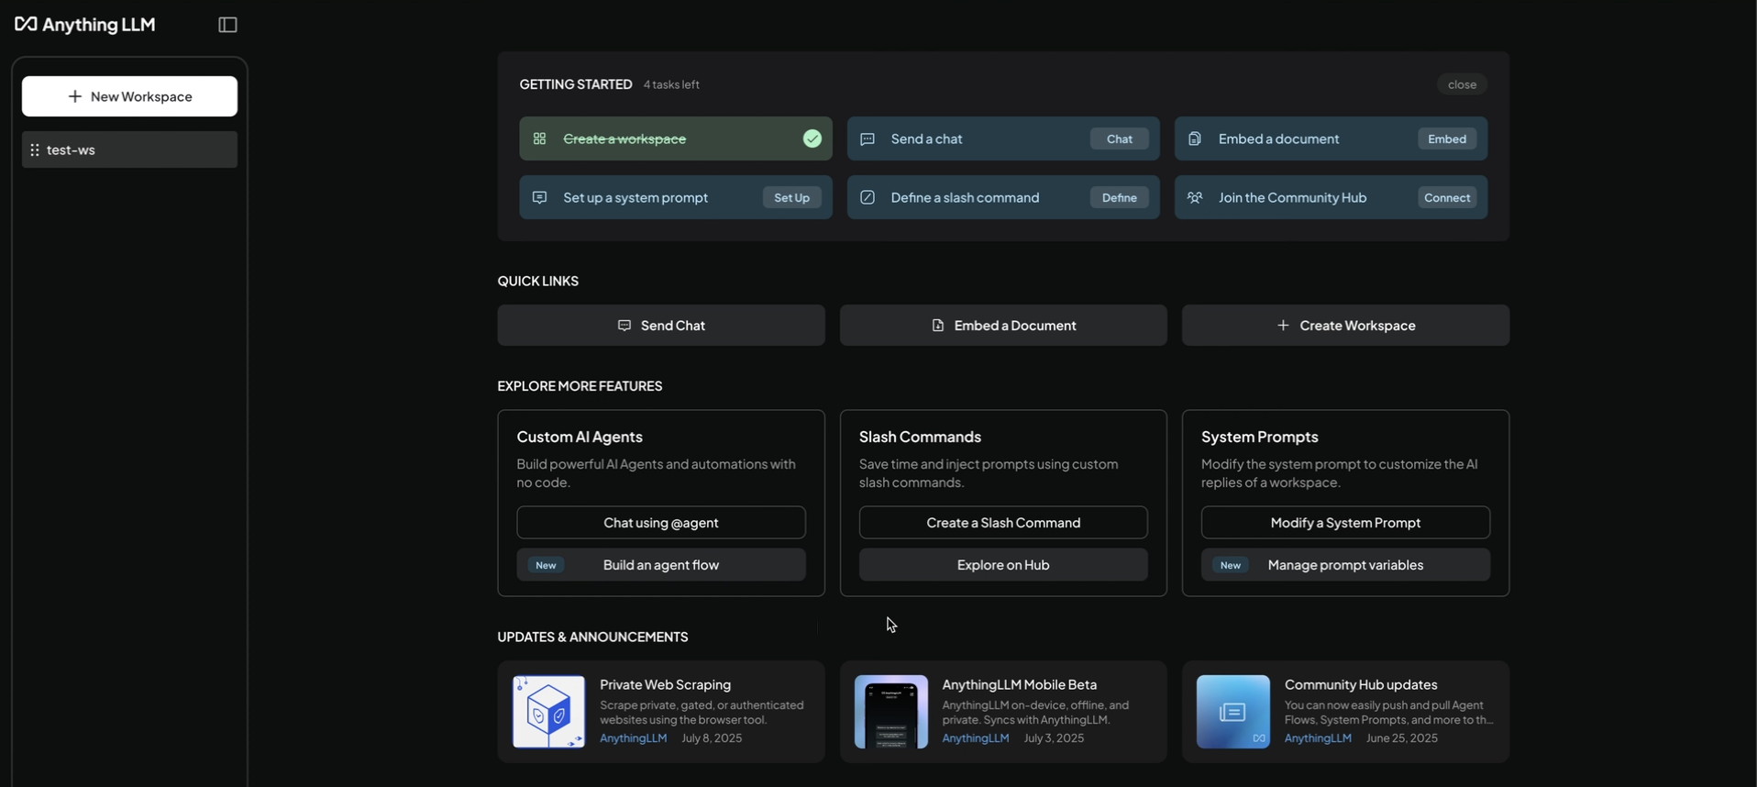Click Explore on Hub button
1757x787 pixels.
tap(1003, 565)
